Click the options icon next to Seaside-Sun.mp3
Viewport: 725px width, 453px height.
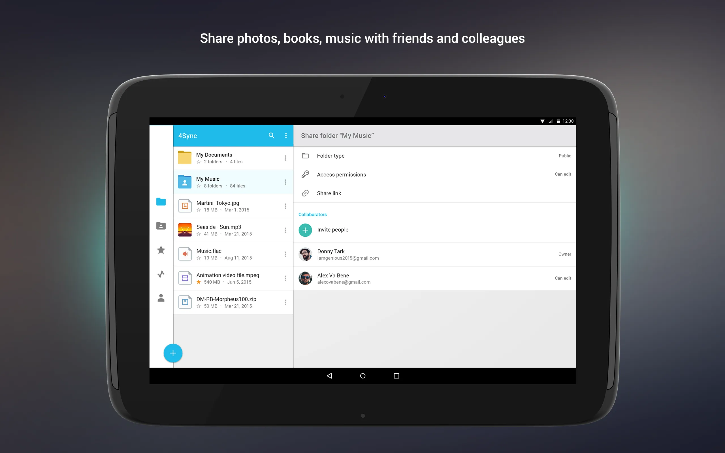click(x=285, y=230)
